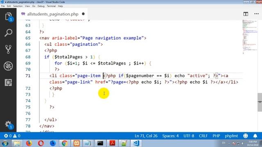Image resolution: width=262 pixels, height=147 pixels.
Task: Change file encoding UTF-8
Action: pyautogui.click(x=189, y=136)
